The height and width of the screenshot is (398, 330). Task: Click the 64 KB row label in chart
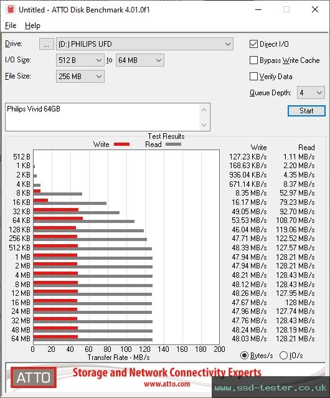coord(21,220)
